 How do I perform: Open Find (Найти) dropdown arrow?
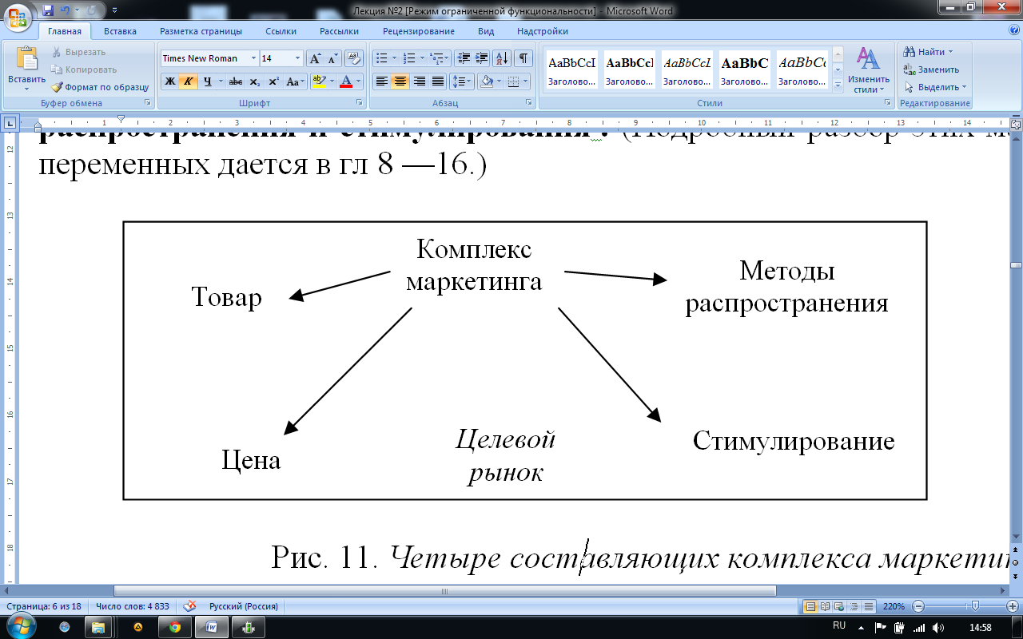pyautogui.click(x=950, y=52)
